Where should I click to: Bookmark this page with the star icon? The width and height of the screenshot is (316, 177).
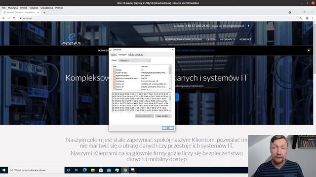pos(301,18)
